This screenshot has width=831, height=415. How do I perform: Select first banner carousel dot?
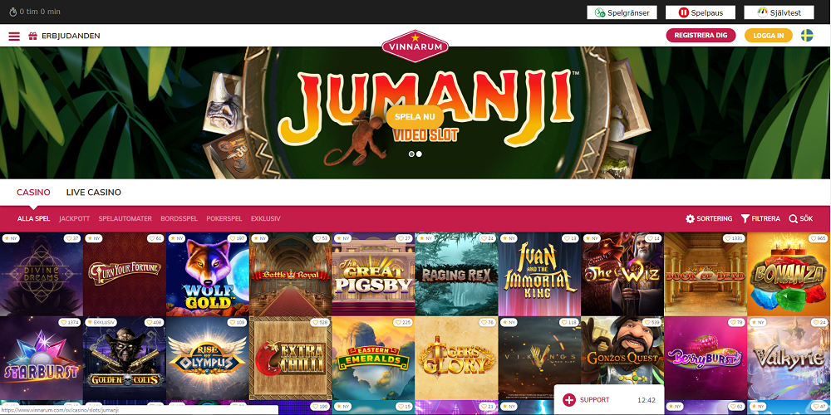tap(411, 154)
